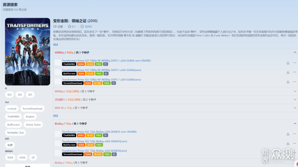
Task: Filter by season S01 chip
Action: point(30,94)
